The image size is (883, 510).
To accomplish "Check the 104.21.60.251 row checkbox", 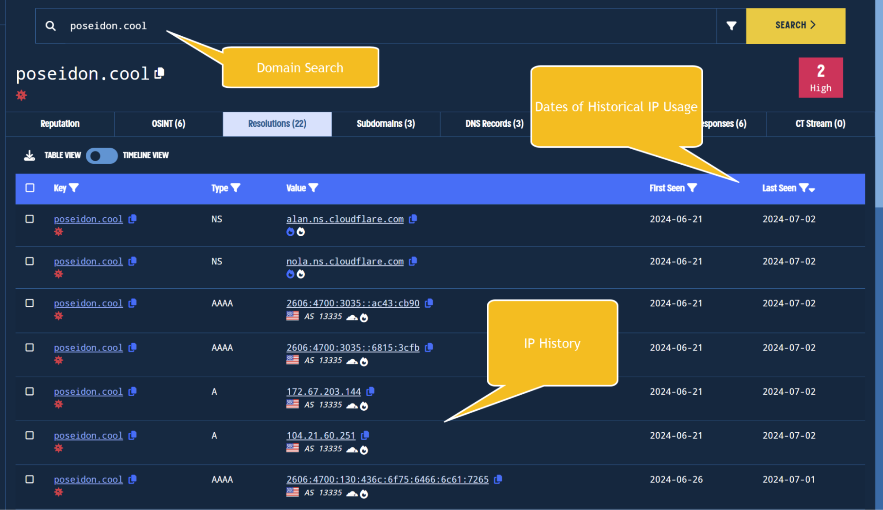I will [x=30, y=435].
